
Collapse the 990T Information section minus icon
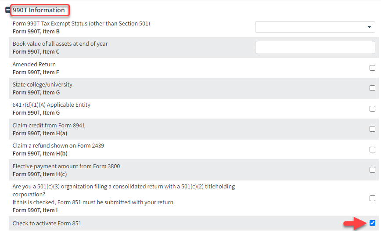pos(8,10)
